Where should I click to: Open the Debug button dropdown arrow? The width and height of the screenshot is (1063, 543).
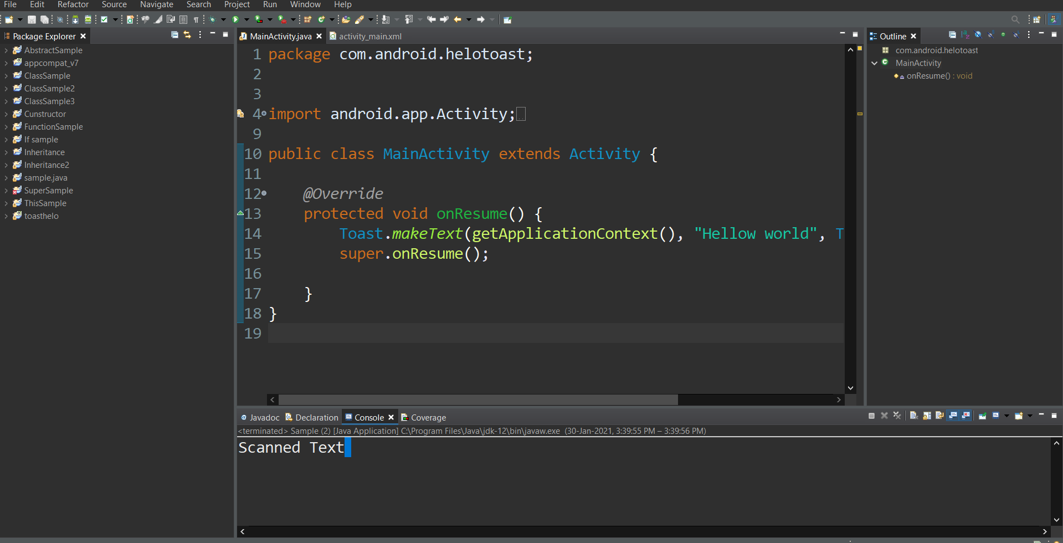pyautogui.click(x=223, y=19)
